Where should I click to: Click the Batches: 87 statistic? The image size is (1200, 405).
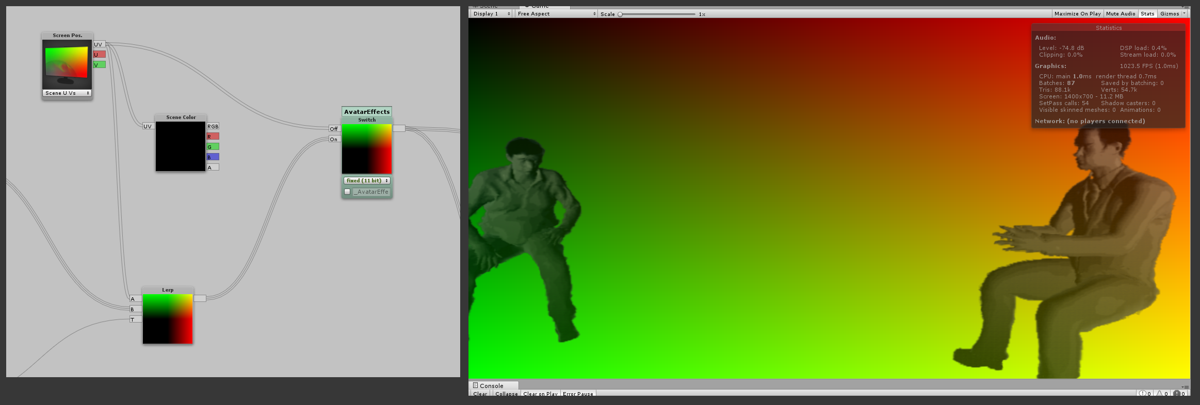[1057, 83]
